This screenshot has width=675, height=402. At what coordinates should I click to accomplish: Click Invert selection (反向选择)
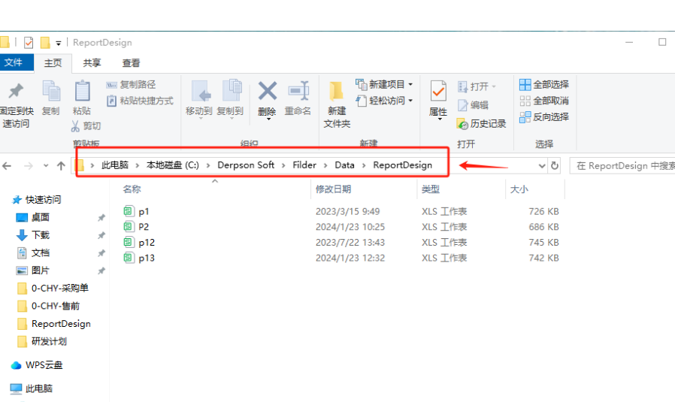544,117
